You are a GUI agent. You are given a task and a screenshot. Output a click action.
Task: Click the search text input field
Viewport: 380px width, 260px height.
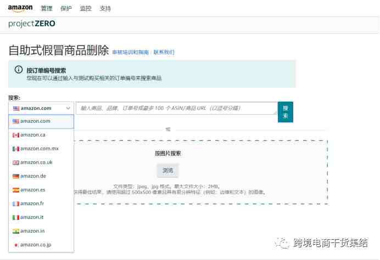pos(177,108)
